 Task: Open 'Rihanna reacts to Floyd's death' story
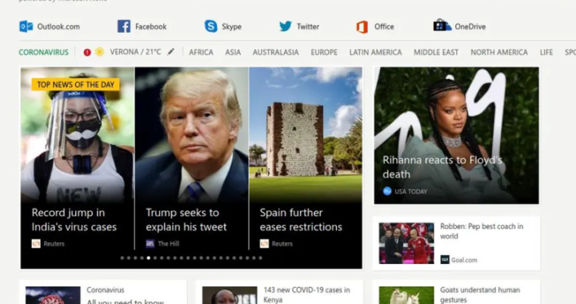pos(442,166)
